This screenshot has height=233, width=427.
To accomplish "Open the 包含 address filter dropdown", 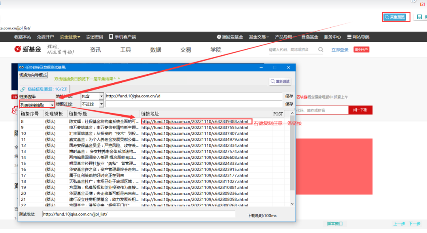I will 92,96.
